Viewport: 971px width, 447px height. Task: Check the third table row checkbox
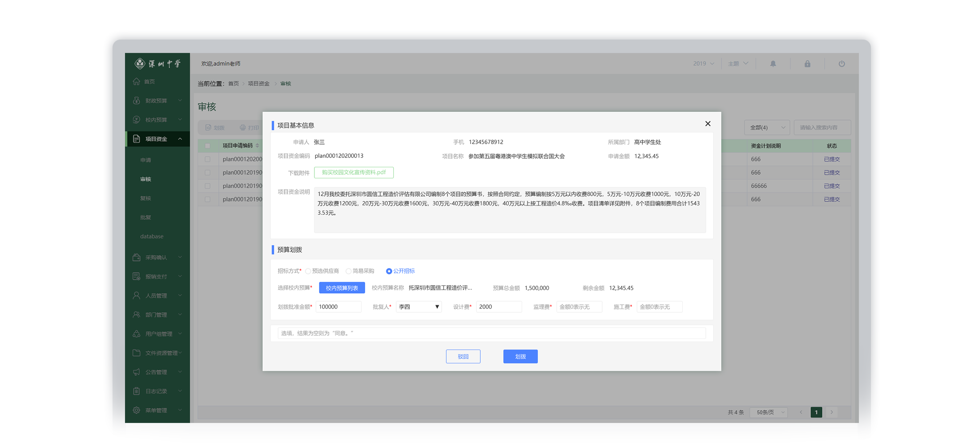tap(207, 186)
